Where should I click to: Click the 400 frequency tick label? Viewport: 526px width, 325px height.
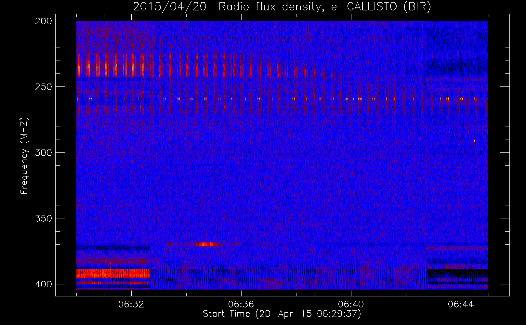click(44, 284)
